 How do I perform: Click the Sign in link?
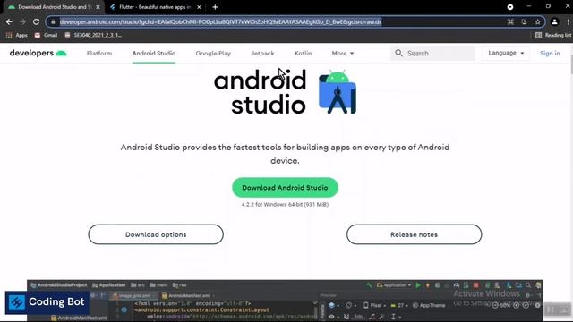pos(550,54)
